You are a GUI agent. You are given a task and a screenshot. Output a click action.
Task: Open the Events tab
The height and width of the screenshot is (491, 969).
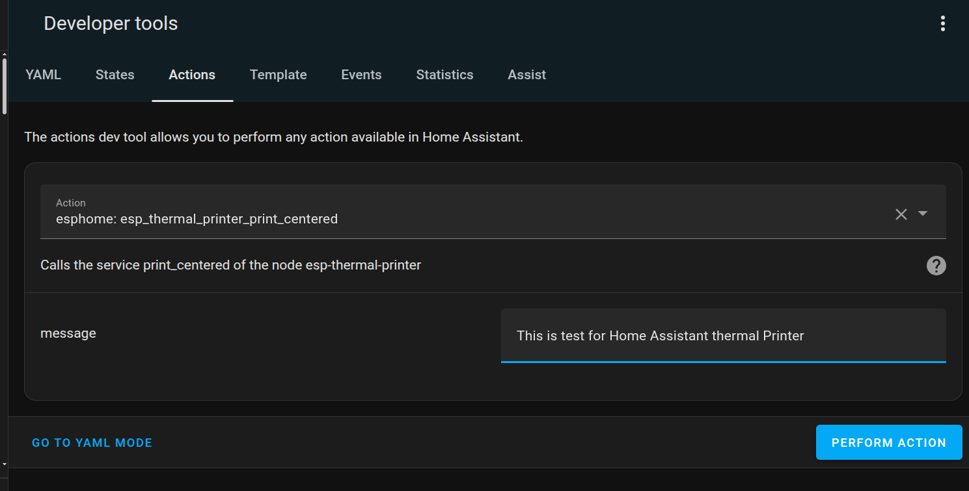(361, 75)
